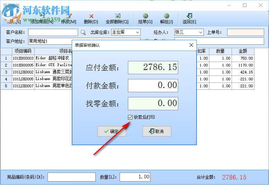Click the 数量[L] field showing 1.00
Image resolution: width=269 pixels, height=185 pixels.
tap(135, 177)
